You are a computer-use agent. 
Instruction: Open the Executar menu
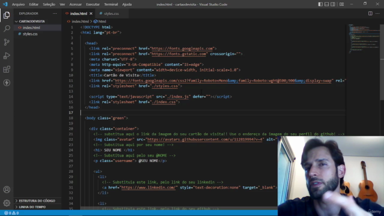(93, 4)
